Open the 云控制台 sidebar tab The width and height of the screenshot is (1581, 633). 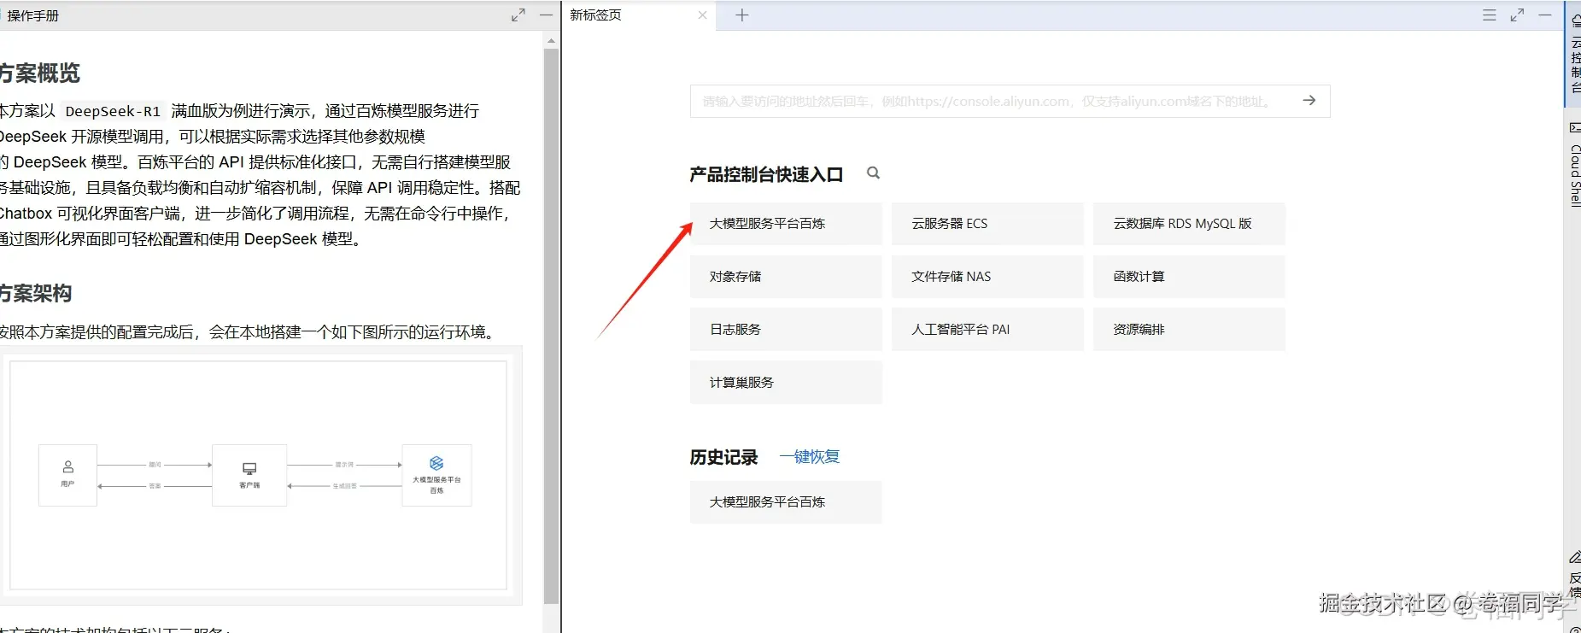[x=1574, y=54]
